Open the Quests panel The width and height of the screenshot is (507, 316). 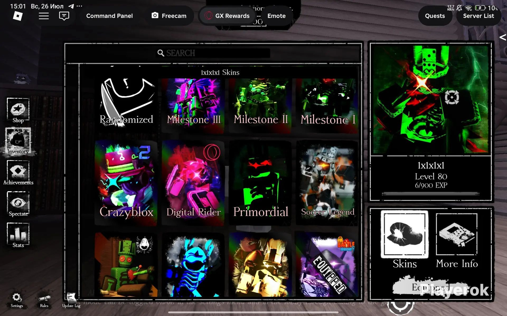point(435,16)
